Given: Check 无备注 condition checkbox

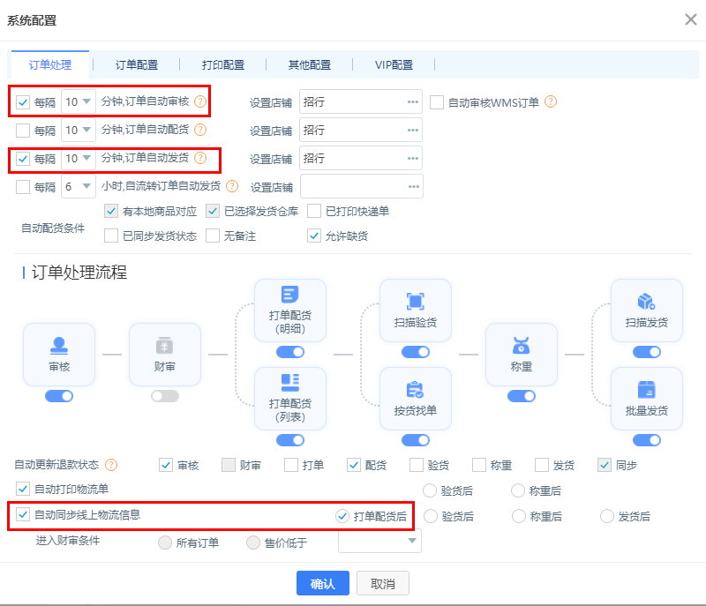Looking at the screenshot, I should (x=213, y=236).
